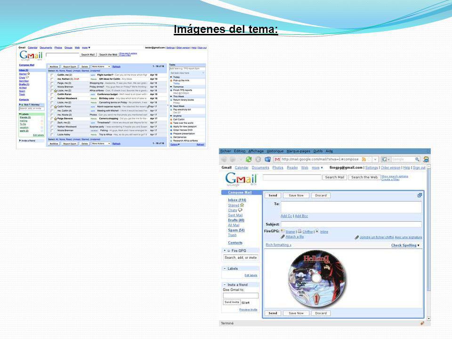Screen dimensions: 452x339
Task: Click the RSS feed icon in address bar
Action: (364, 159)
